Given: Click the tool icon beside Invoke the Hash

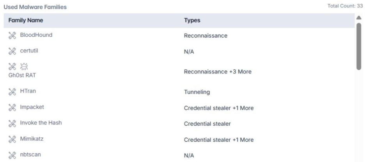Looking at the screenshot, I should tap(12, 123).
